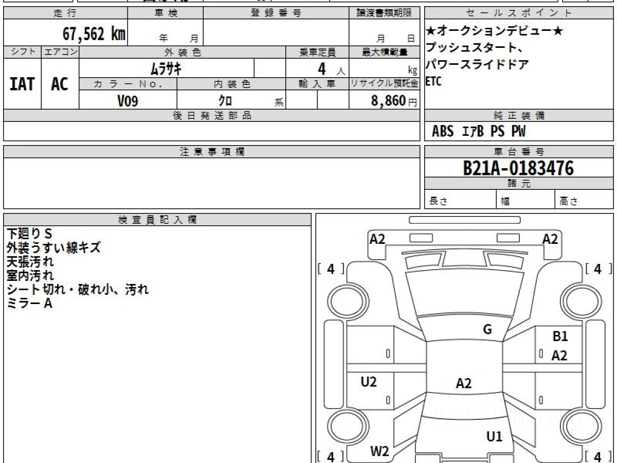Click the パワースライドドア text line
The height and width of the screenshot is (463, 617).
click(477, 65)
